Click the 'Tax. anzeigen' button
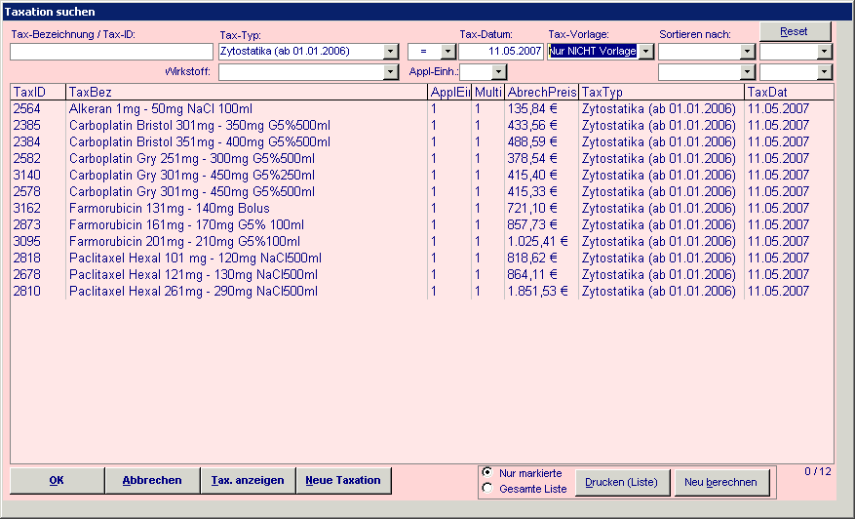This screenshot has width=855, height=519. click(x=248, y=480)
